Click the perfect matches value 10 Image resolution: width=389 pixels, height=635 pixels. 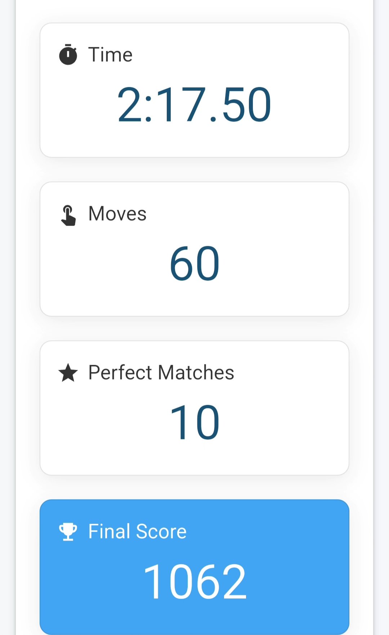point(194,422)
